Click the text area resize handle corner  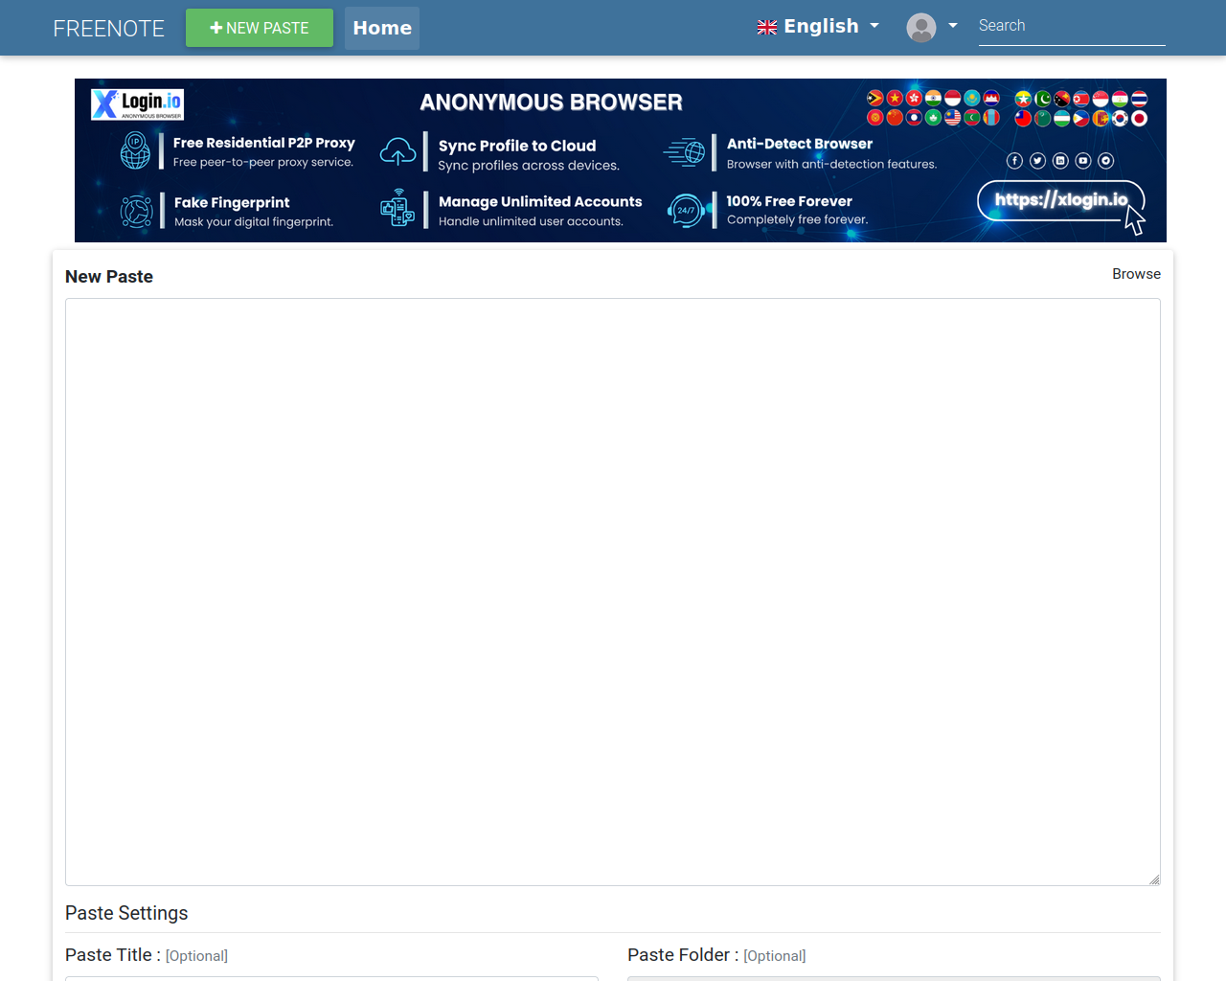point(1154,879)
